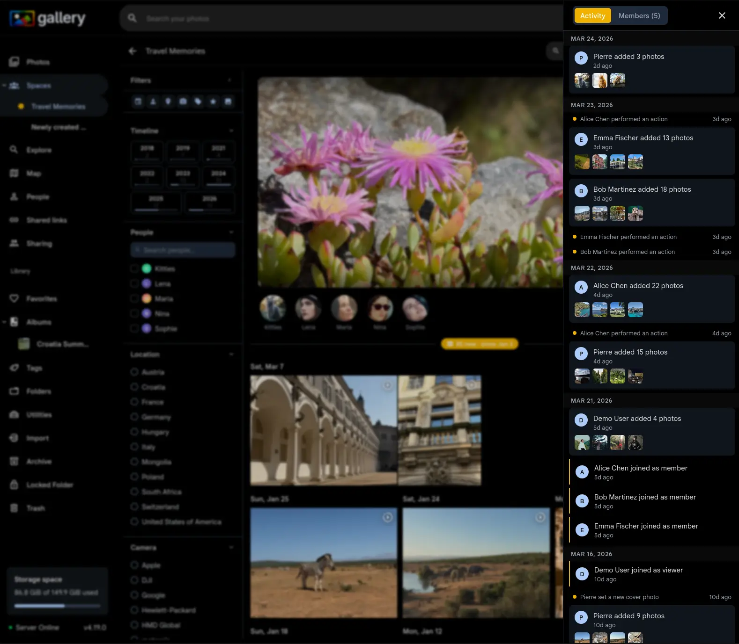Open first thumbnail in Pierre added 3 photos
The width and height of the screenshot is (739, 644).
[x=582, y=80]
